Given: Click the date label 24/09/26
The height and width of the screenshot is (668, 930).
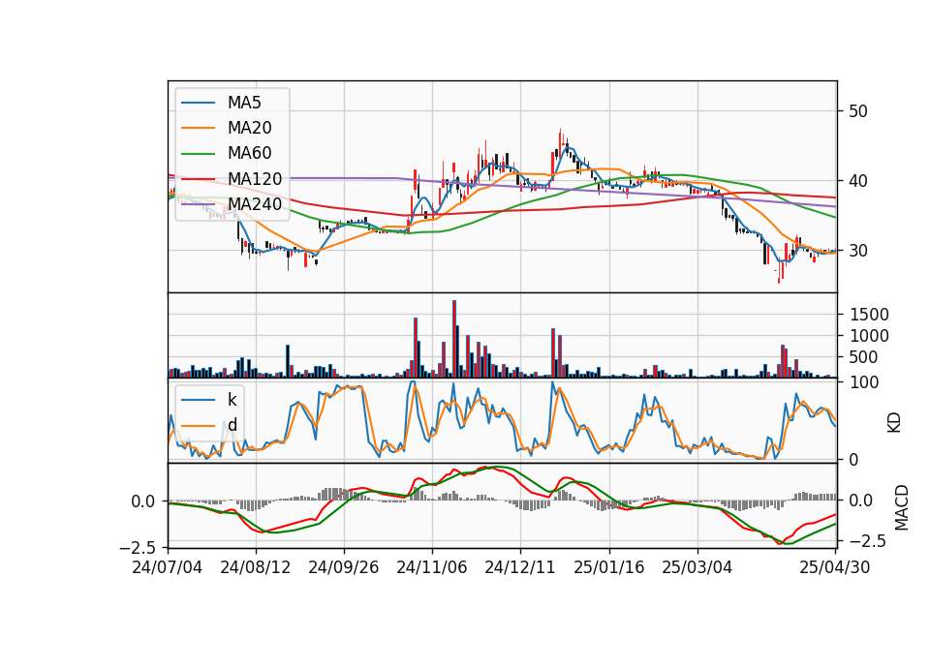Looking at the screenshot, I should coord(343,568).
